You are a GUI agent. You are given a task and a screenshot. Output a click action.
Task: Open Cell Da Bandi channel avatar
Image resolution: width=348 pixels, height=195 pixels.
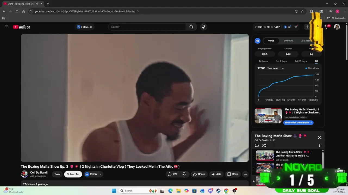click(24, 174)
